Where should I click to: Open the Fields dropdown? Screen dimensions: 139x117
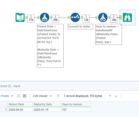coord(7,96)
